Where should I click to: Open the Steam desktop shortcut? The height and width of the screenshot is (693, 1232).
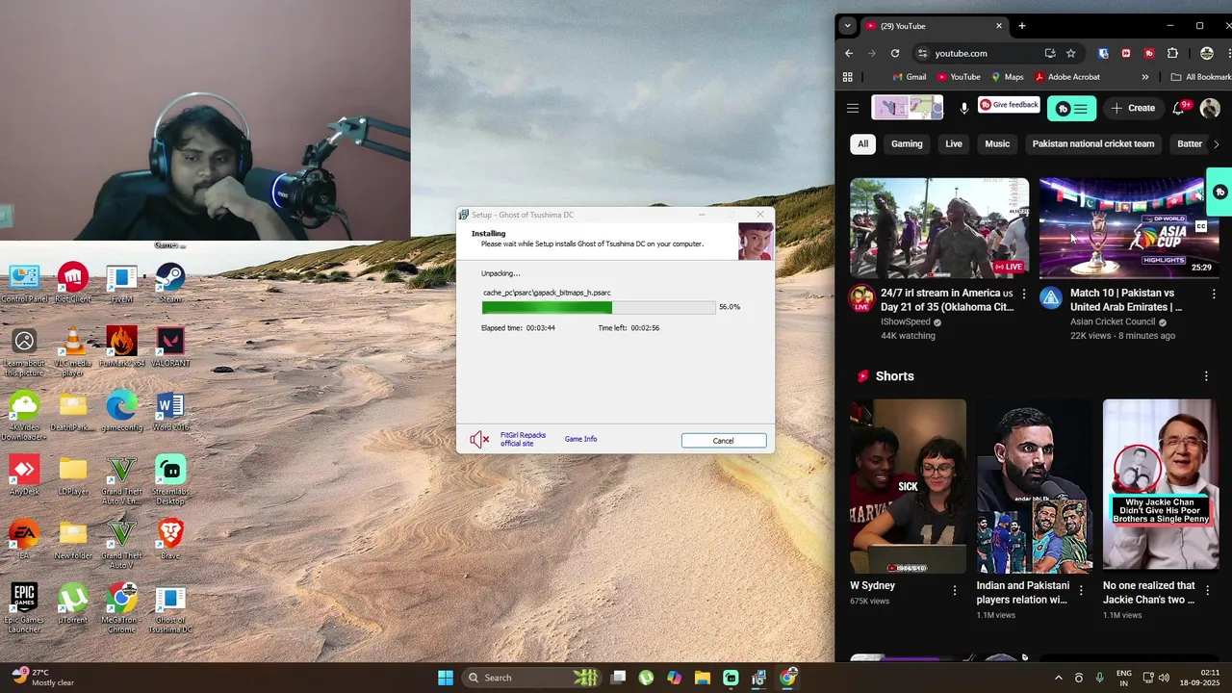point(170,283)
